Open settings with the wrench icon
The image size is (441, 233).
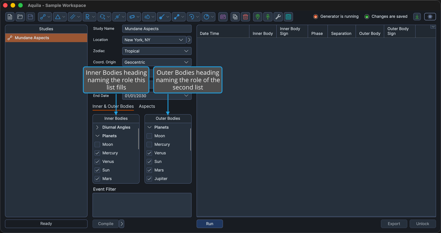[x=278, y=17]
